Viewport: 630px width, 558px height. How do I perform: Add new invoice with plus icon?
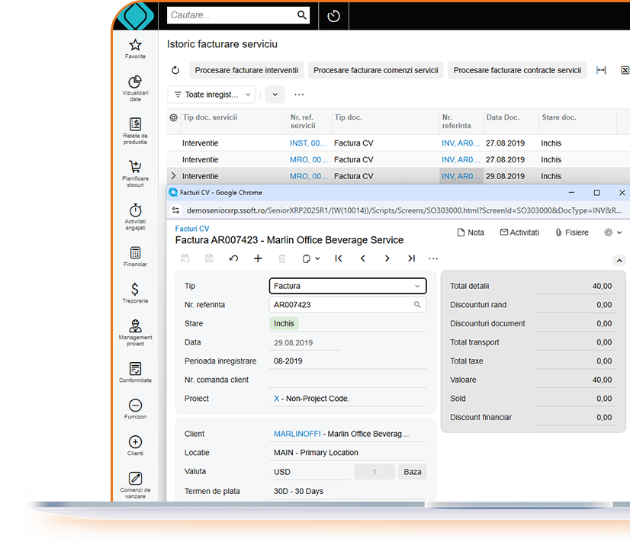258,258
